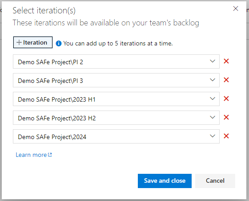Open the Learn more link
The width and height of the screenshot is (249, 201).
click(31, 155)
